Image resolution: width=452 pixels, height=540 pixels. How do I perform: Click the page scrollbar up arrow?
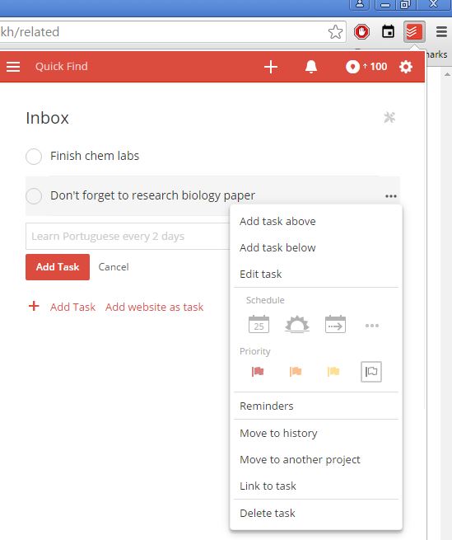click(x=447, y=74)
